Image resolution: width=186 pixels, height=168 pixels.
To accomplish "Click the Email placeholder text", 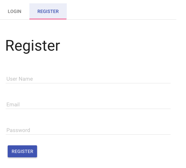I will (x=13, y=105).
